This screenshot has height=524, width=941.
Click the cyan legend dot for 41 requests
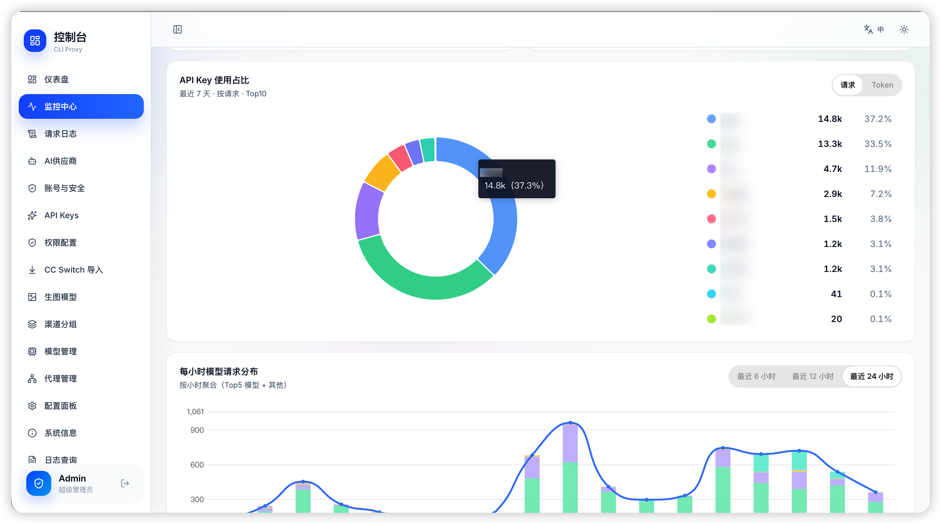[x=711, y=294]
